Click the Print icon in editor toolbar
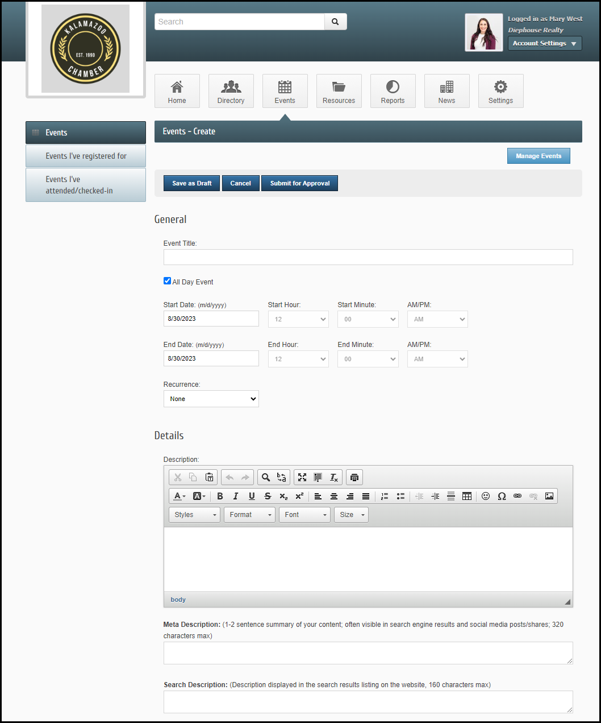601x723 pixels. click(x=354, y=477)
